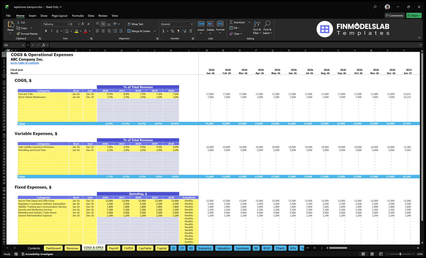Image resolution: width=426 pixels, height=258 pixels.
Task: Click the AutoSum sigma icon
Action: [231, 22]
